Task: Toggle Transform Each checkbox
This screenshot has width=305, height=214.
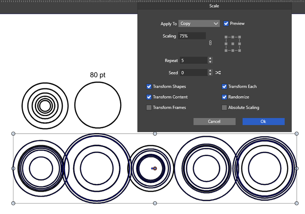Action: tap(224, 87)
